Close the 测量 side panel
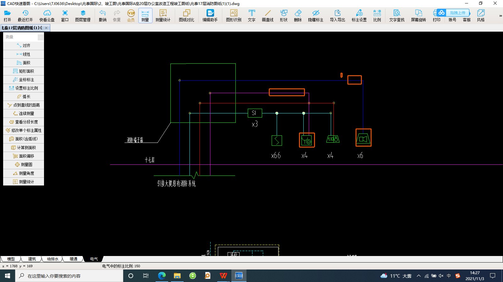503x282 pixels. point(41,37)
